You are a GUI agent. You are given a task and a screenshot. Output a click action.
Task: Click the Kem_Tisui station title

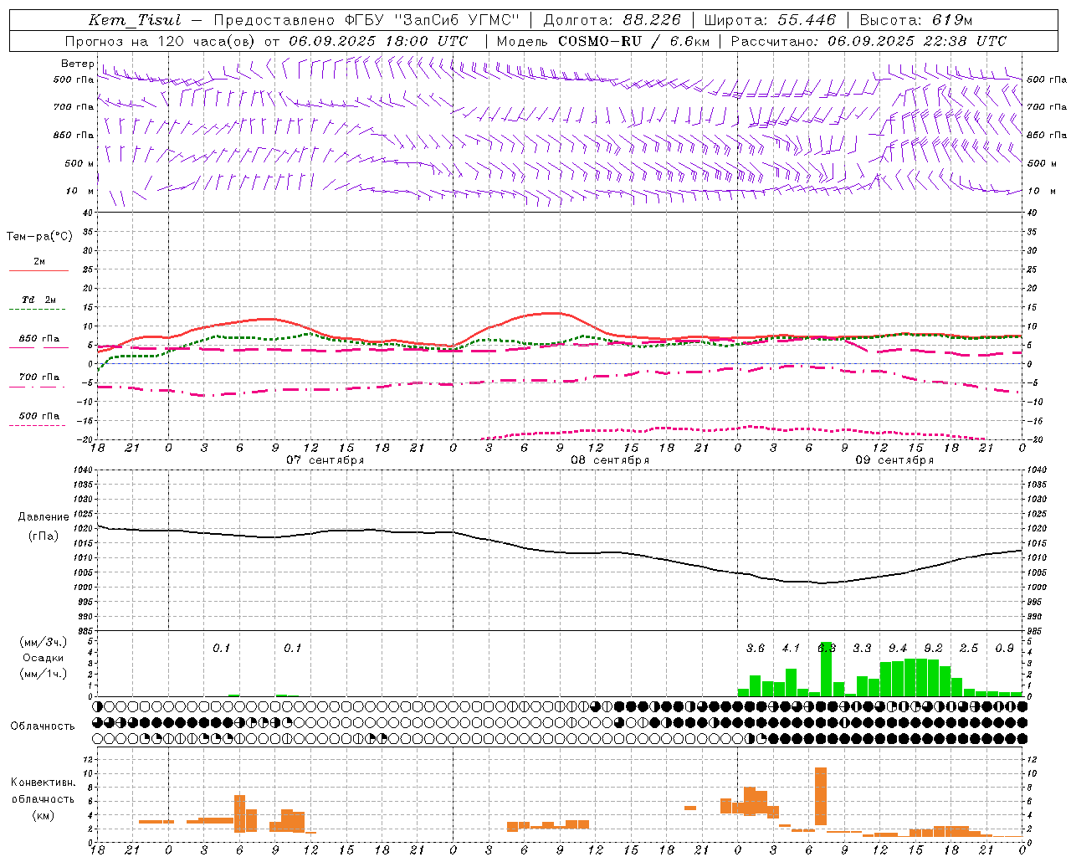(135, 20)
